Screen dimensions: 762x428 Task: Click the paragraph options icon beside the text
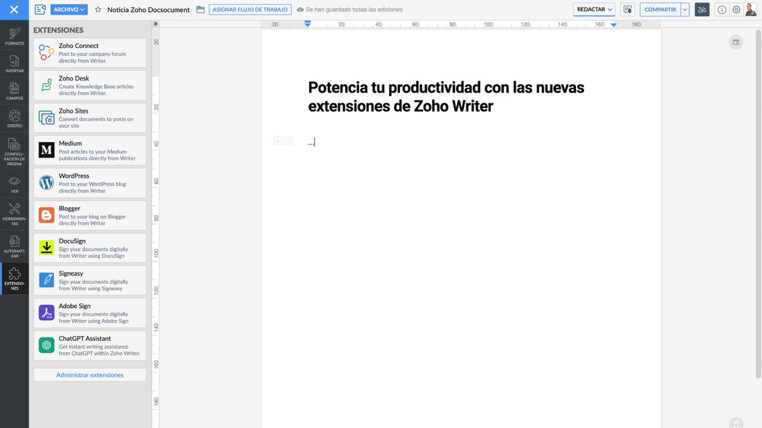(x=289, y=141)
